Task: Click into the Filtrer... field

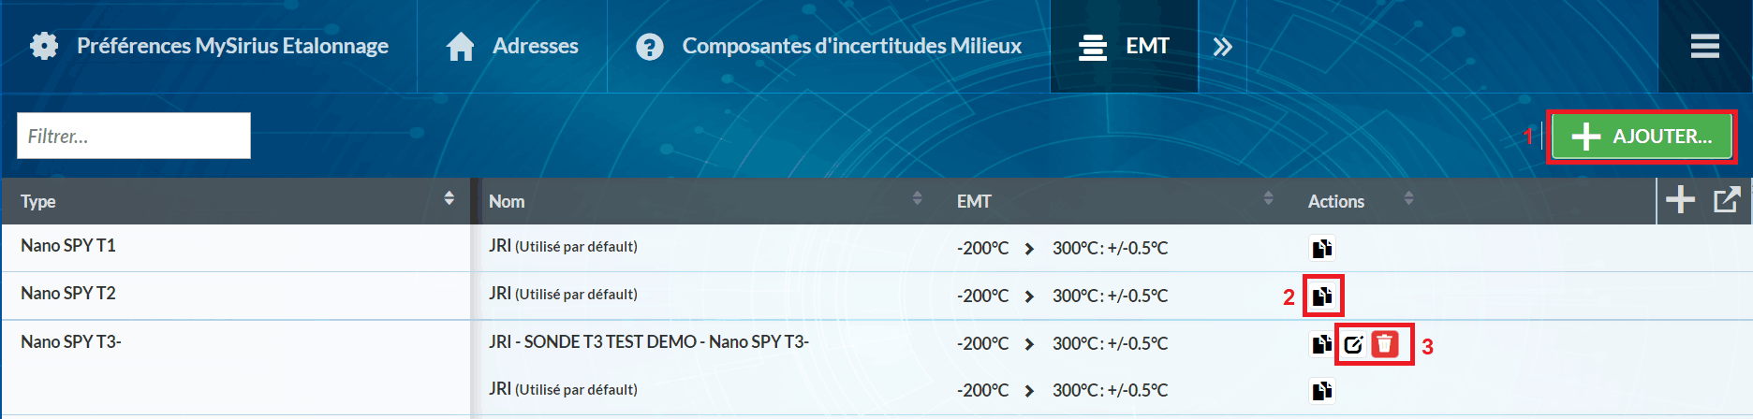Action: [x=134, y=136]
